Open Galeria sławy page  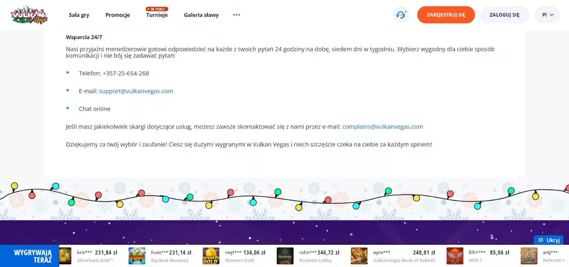click(x=201, y=15)
